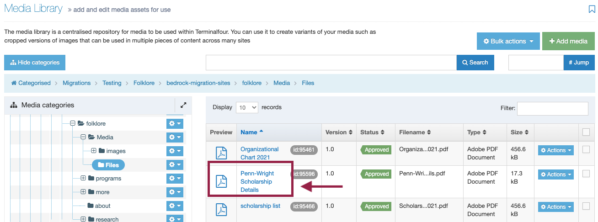
Task: Click the bookmark icon at top right
Action: coord(592,9)
